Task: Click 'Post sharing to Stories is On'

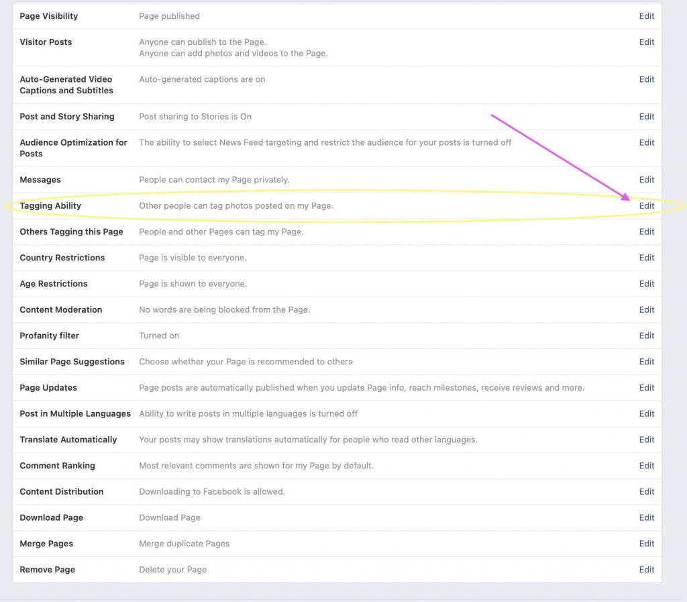Action: [x=195, y=117]
